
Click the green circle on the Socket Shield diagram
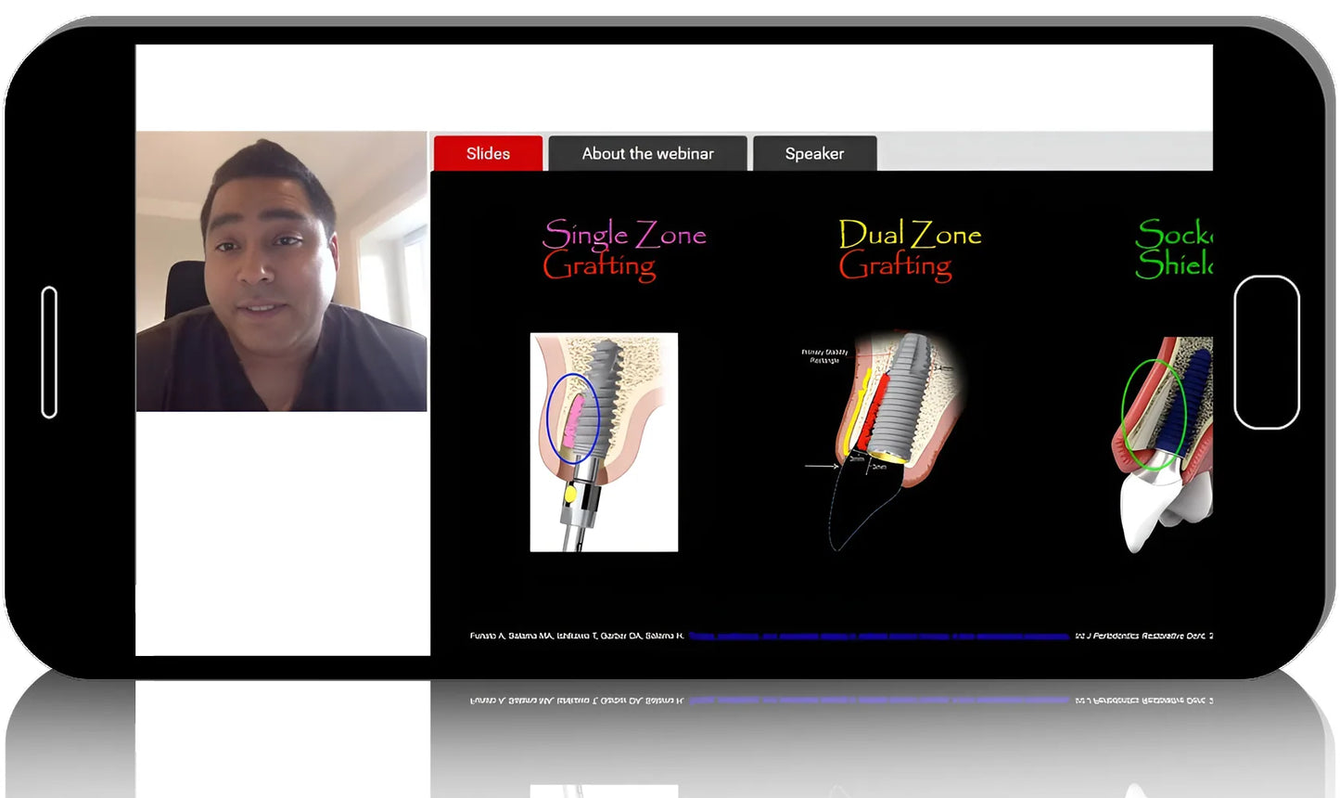tap(1155, 413)
